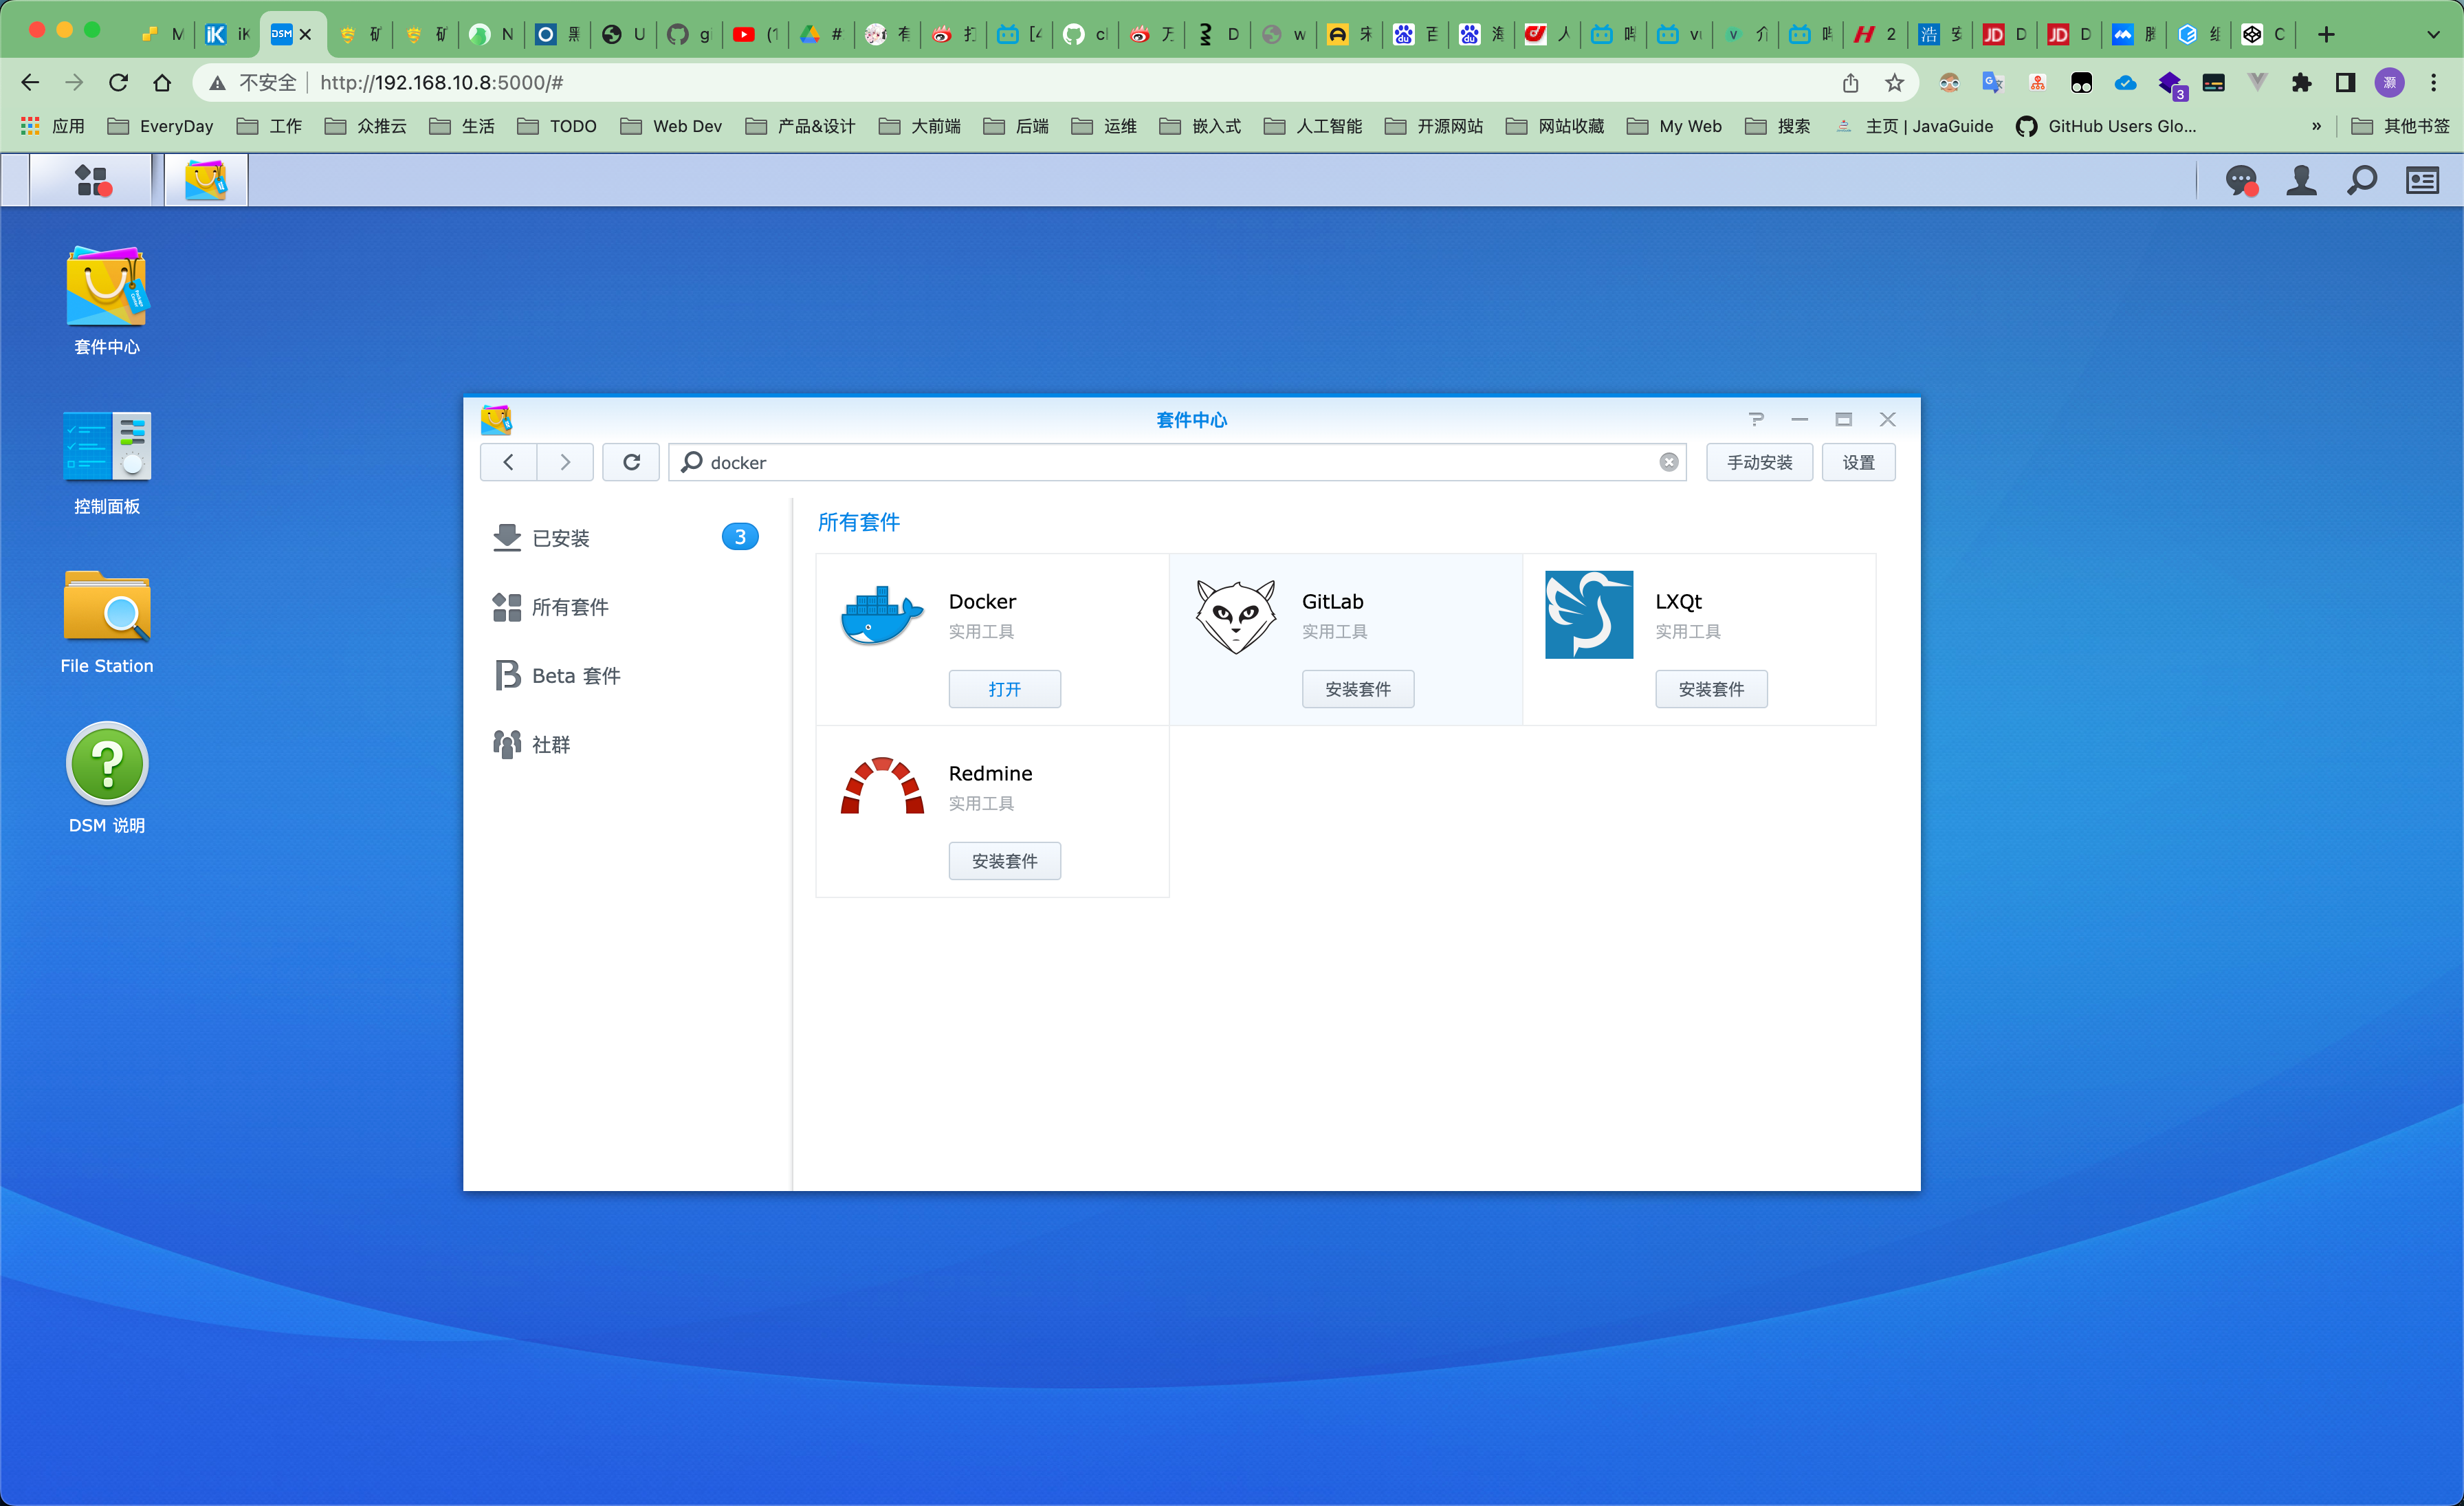Expand the tab search dropdown arrow

2433,35
